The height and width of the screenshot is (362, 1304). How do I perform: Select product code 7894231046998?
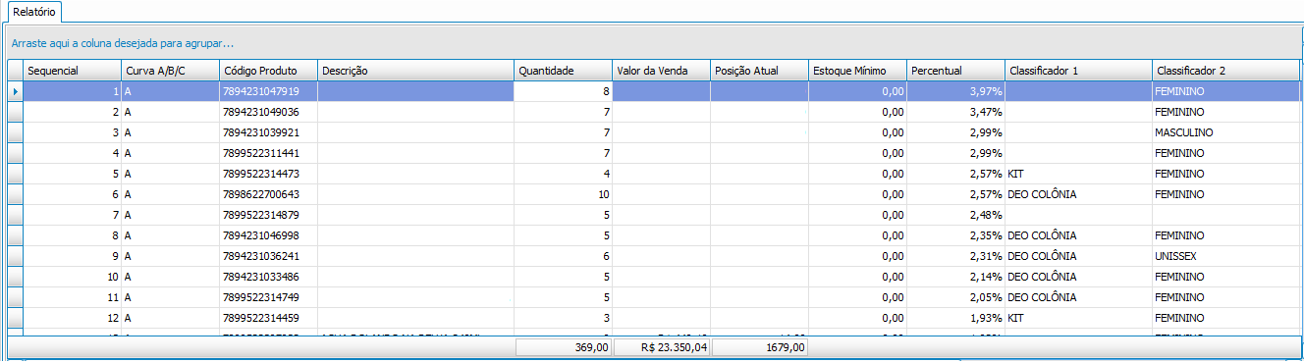[269, 235]
